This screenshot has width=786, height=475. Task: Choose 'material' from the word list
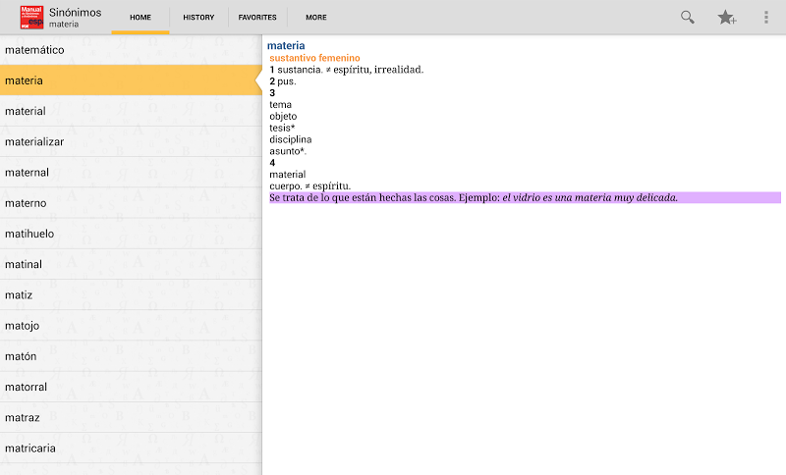pyautogui.click(x=131, y=111)
